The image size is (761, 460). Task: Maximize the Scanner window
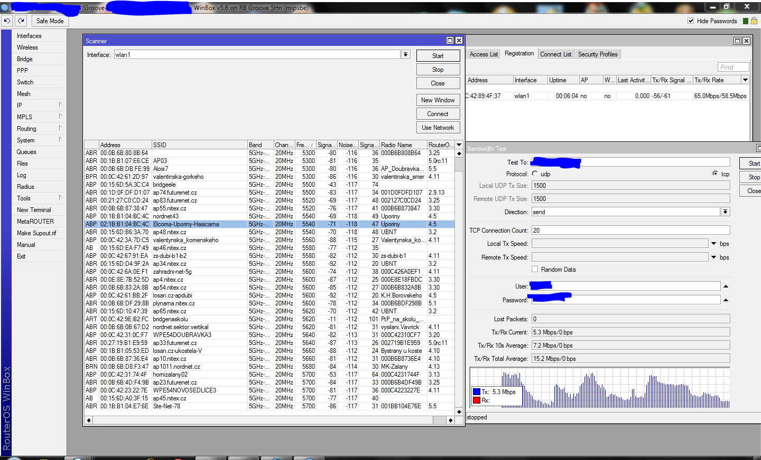pyautogui.click(x=450, y=41)
